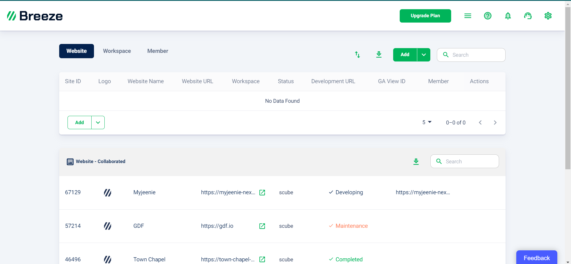Expand the green Add button dropdown arrow
The image size is (571, 264).
click(424, 55)
